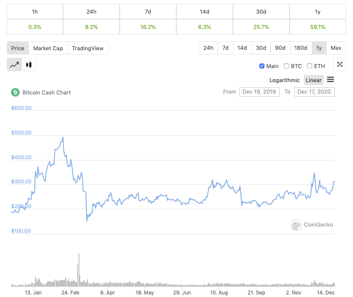Click the 13. Jan axis label
Screen dimensions: 353x297
point(33,292)
